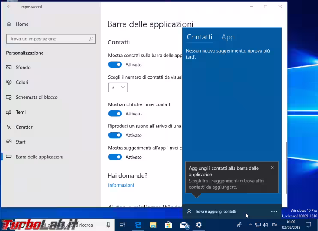The height and width of the screenshot is (231, 318).
Task: Click the People icon on the taskbar
Action: (x=239, y=225)
